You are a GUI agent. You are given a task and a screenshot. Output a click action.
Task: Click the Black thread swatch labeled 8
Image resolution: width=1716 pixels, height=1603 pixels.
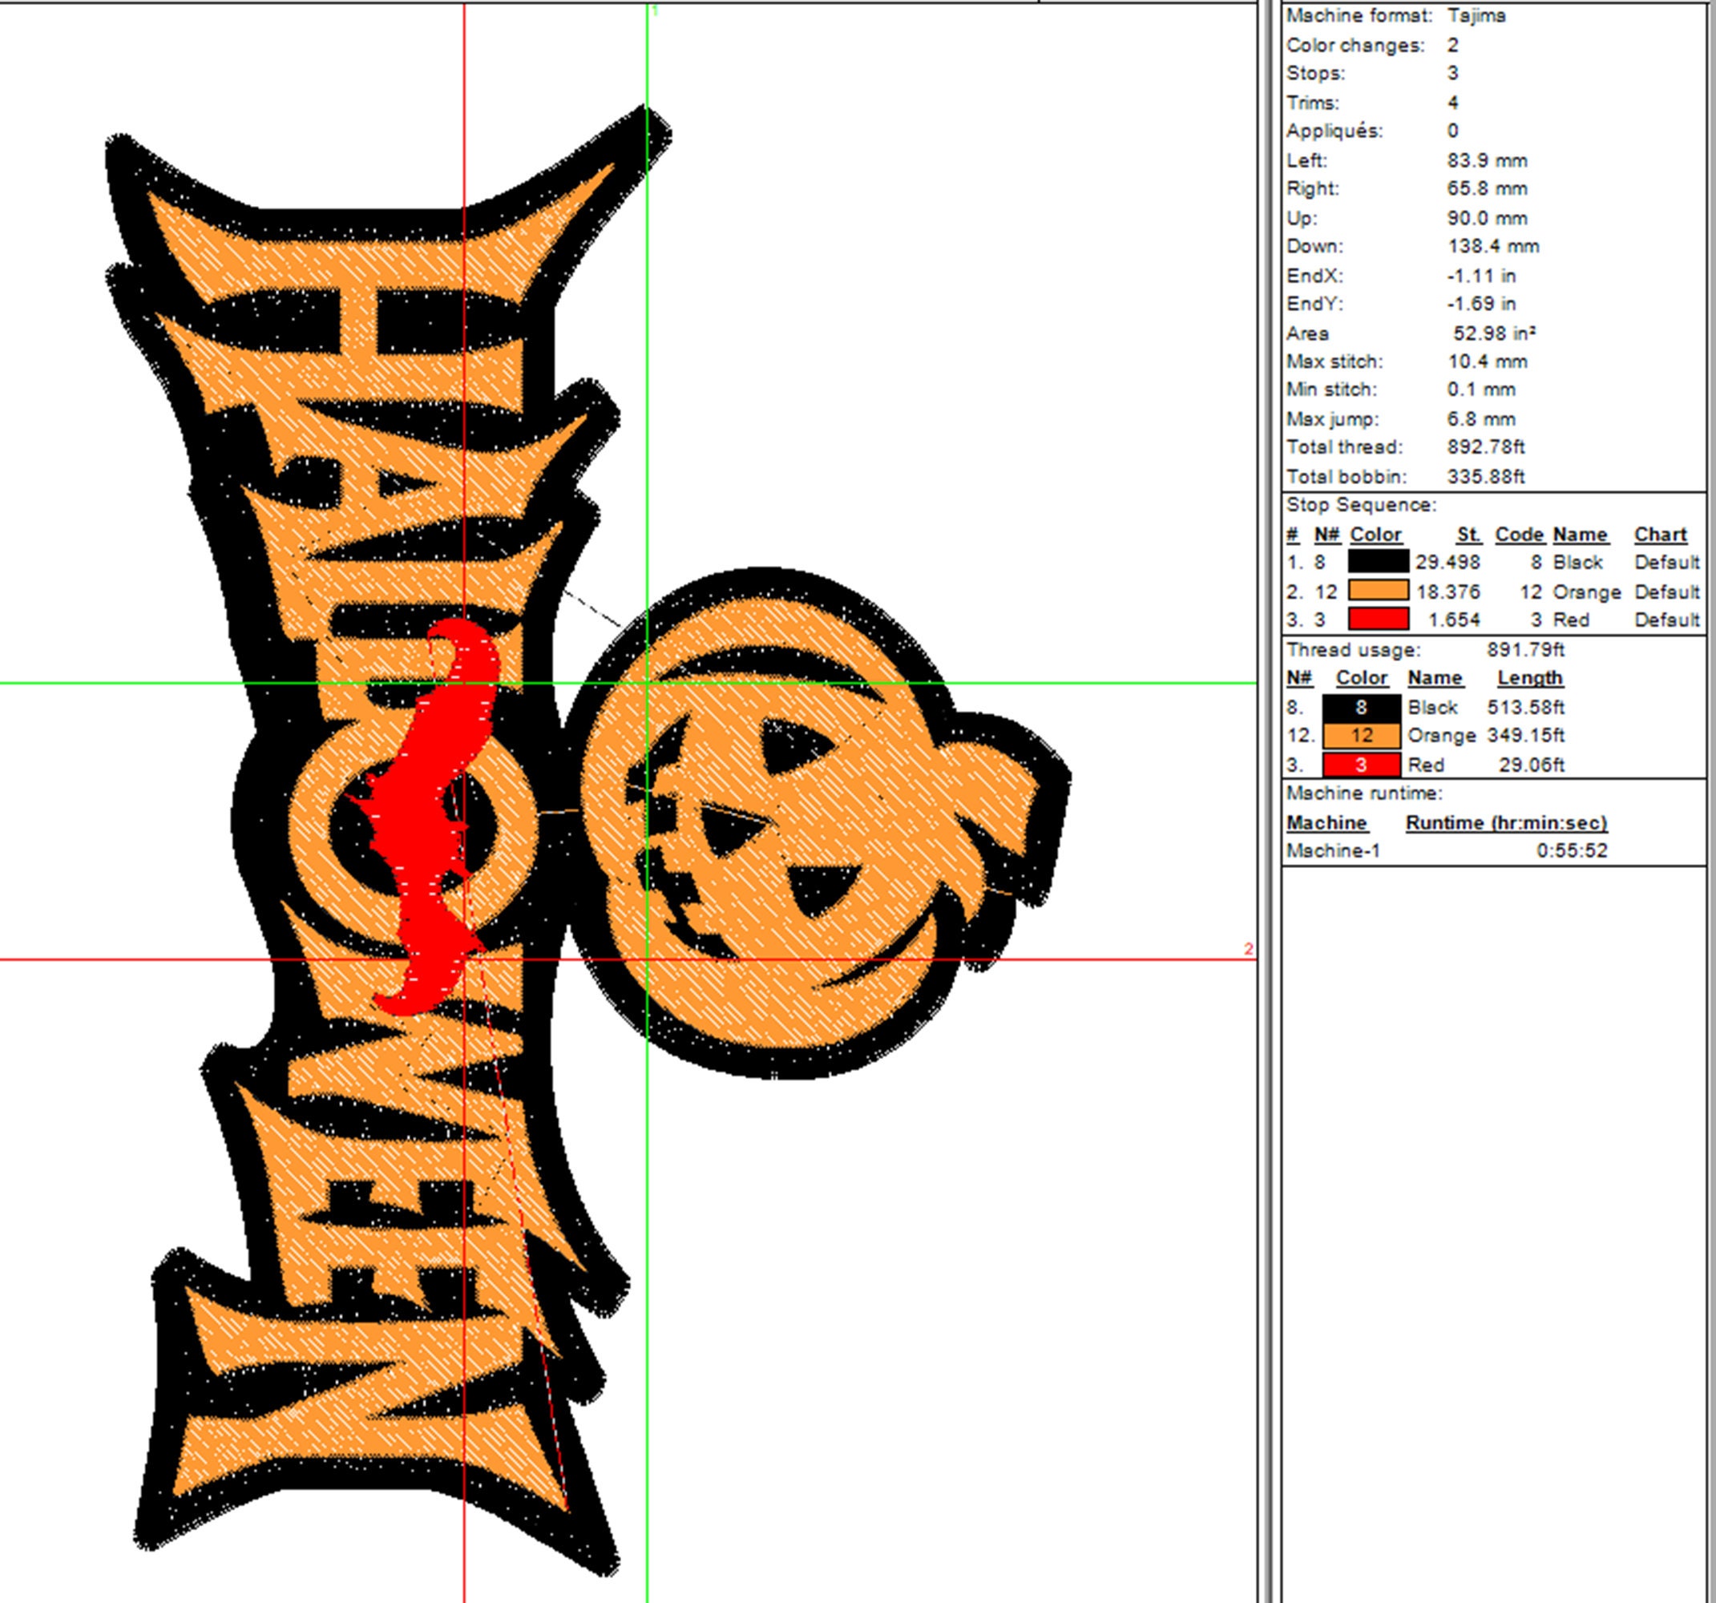coord(1360,707)
